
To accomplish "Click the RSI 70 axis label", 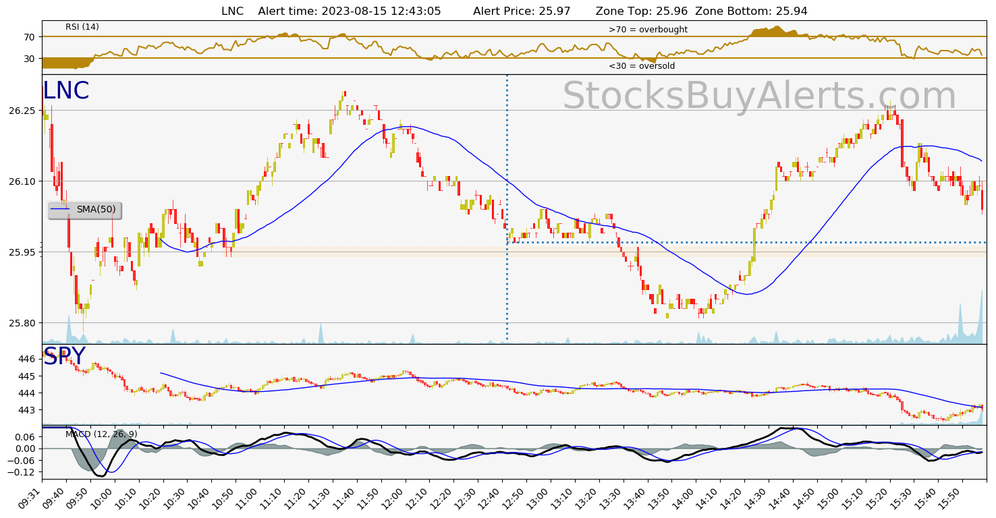I will click(x=29, y=37).
